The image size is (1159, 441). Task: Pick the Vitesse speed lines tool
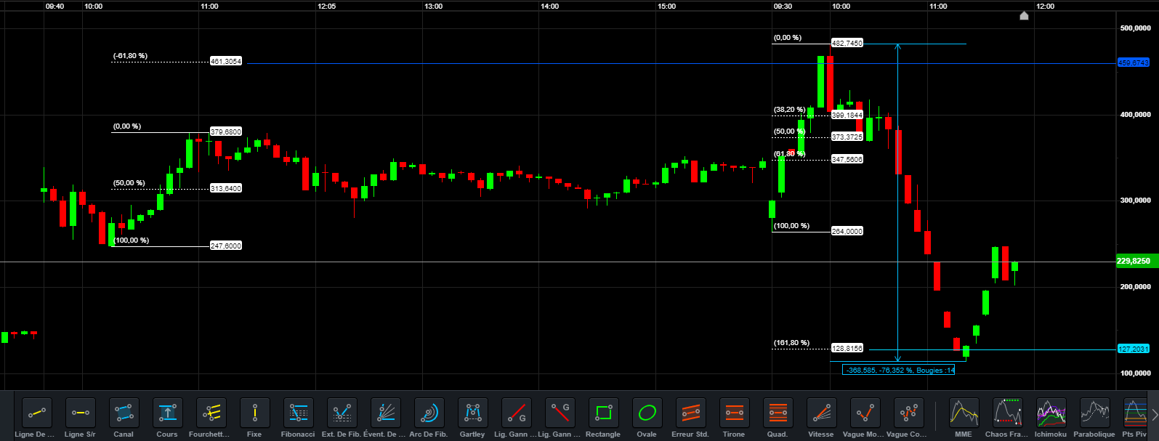coord(822,413)
